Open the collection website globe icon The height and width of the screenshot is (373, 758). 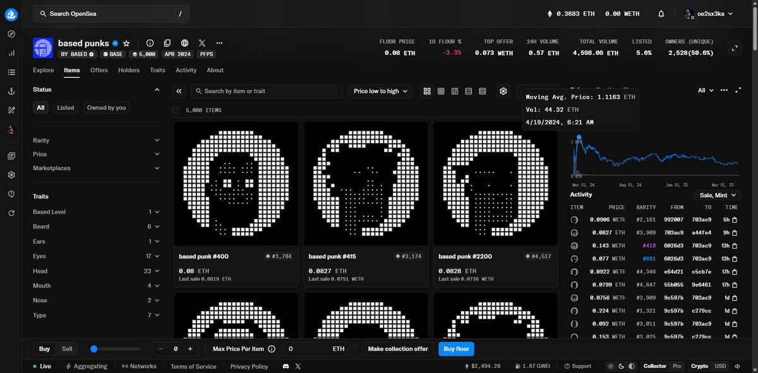(x=184, y=44)
